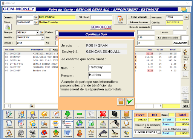Open Personnalisé globe icon
This screenshot has height=139, width=193.
point(80,124)
